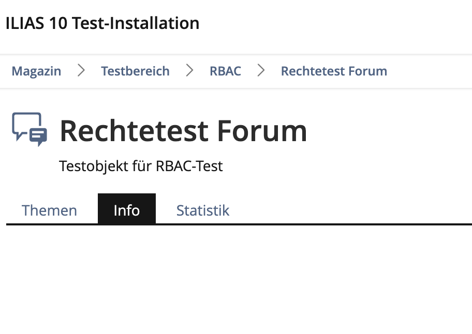Click the forum speech-bubble icon
The image size is (472, 334).
30,129
